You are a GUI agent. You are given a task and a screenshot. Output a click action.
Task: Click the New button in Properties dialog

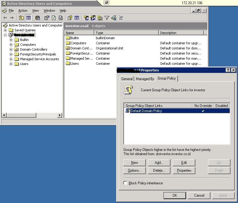click(x=134, y=163)
